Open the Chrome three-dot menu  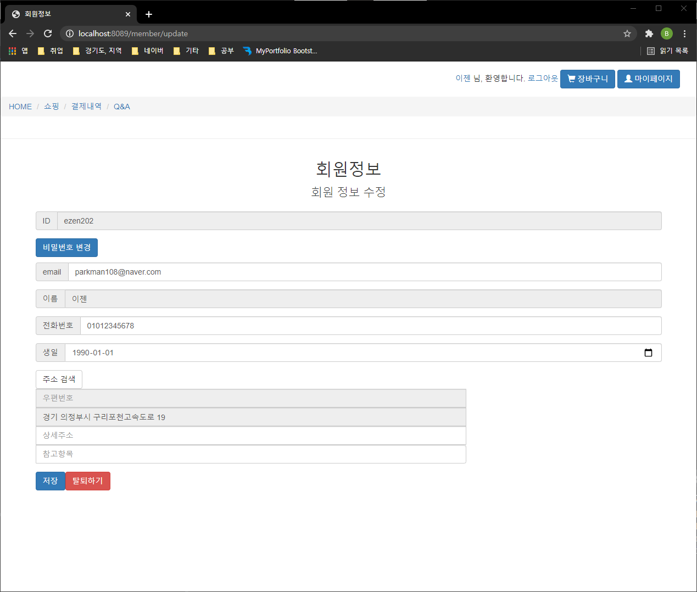click(x=684, y=33)
